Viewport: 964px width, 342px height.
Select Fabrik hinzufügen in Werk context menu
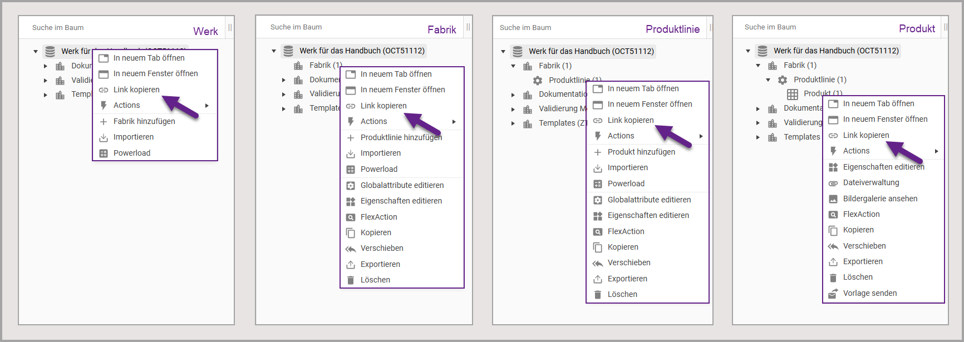144,121
